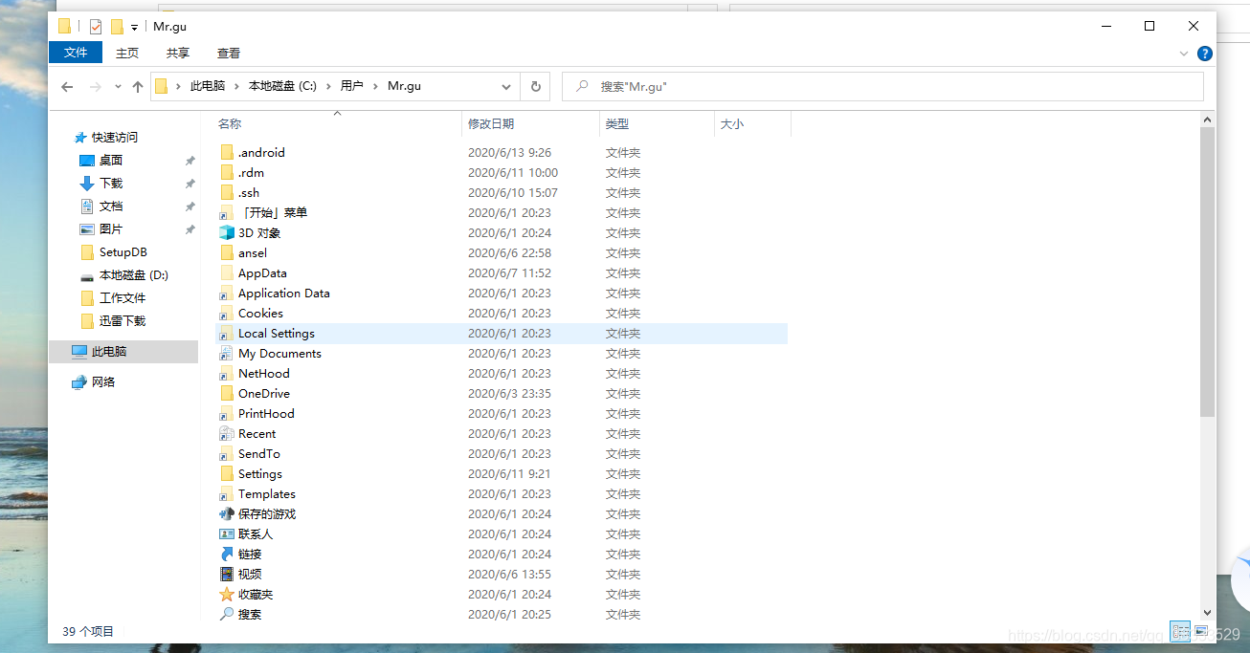Go forward with the right arrow button
The width and height of the screenshot is (1250, 653).
coord(95,87)
